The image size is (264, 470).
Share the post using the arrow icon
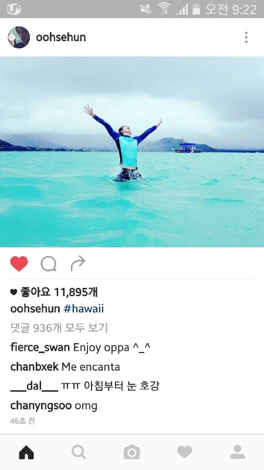coord(78,263)
